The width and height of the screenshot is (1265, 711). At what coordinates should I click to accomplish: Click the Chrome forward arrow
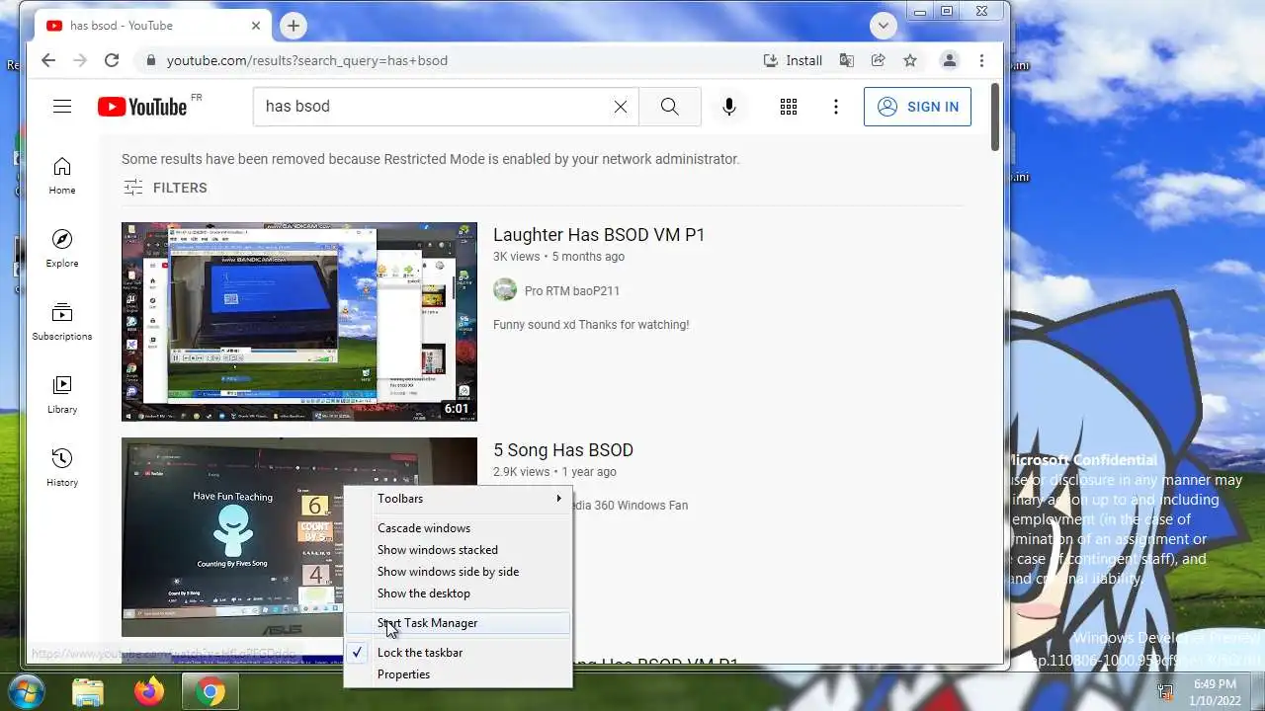80,60
